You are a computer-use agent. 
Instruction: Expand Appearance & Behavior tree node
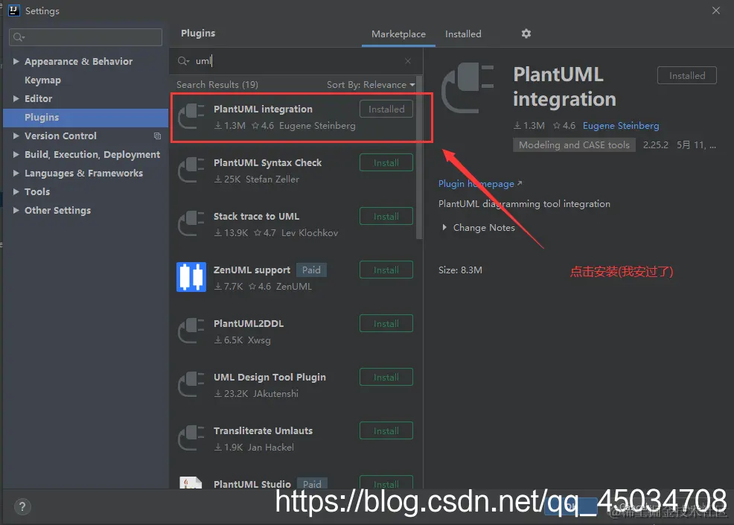16,61
